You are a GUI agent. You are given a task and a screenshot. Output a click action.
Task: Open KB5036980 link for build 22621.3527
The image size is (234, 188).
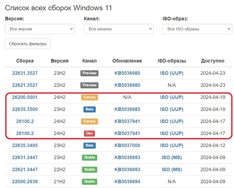tap(127, 85)
